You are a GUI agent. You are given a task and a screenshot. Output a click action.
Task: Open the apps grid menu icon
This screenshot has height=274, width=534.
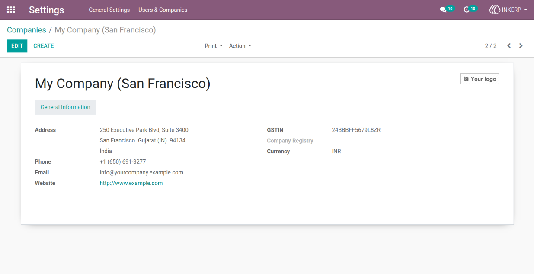[x=11, y=10]
